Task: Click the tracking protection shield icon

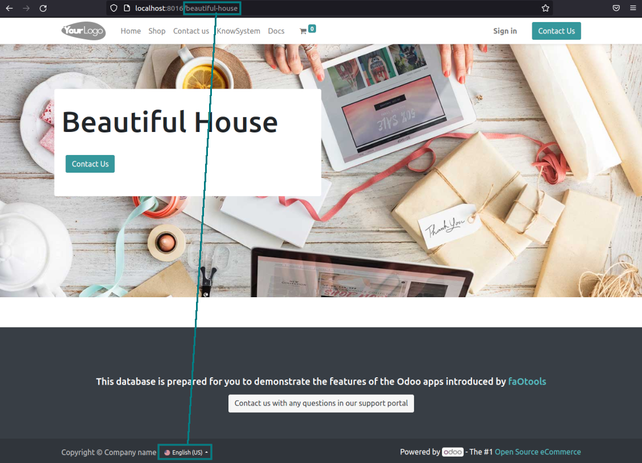Action: tap(113, 8)
